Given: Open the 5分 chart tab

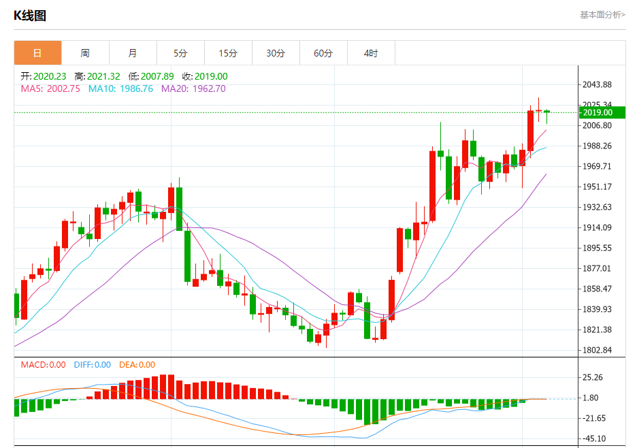Looking at the screenshot, I should (180, 53).
